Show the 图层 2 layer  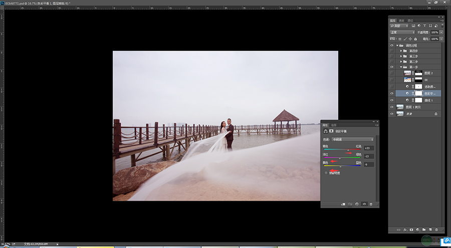pyautogui.click(x=391, y=73)
